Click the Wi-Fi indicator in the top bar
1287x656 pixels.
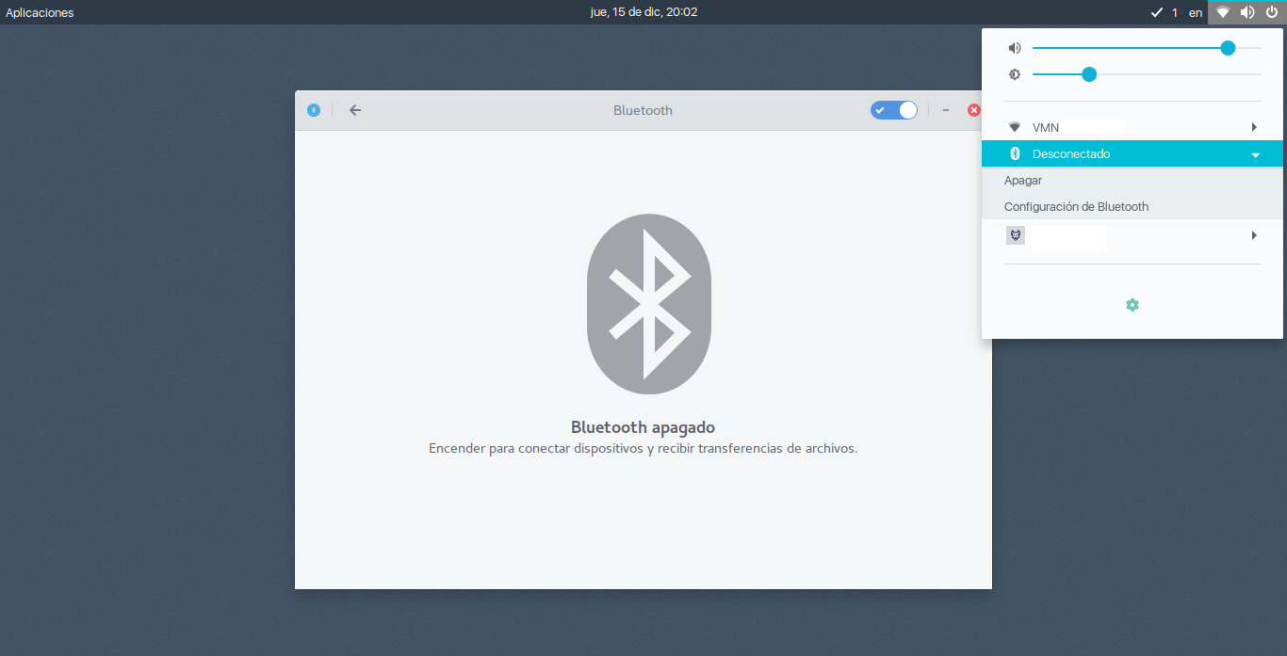click(1222, 12)
